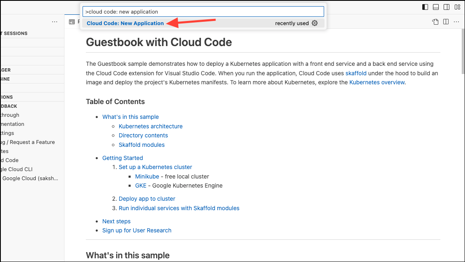Open the skaffold link
The width and height of the screenshot is (465, 262).
356,73
